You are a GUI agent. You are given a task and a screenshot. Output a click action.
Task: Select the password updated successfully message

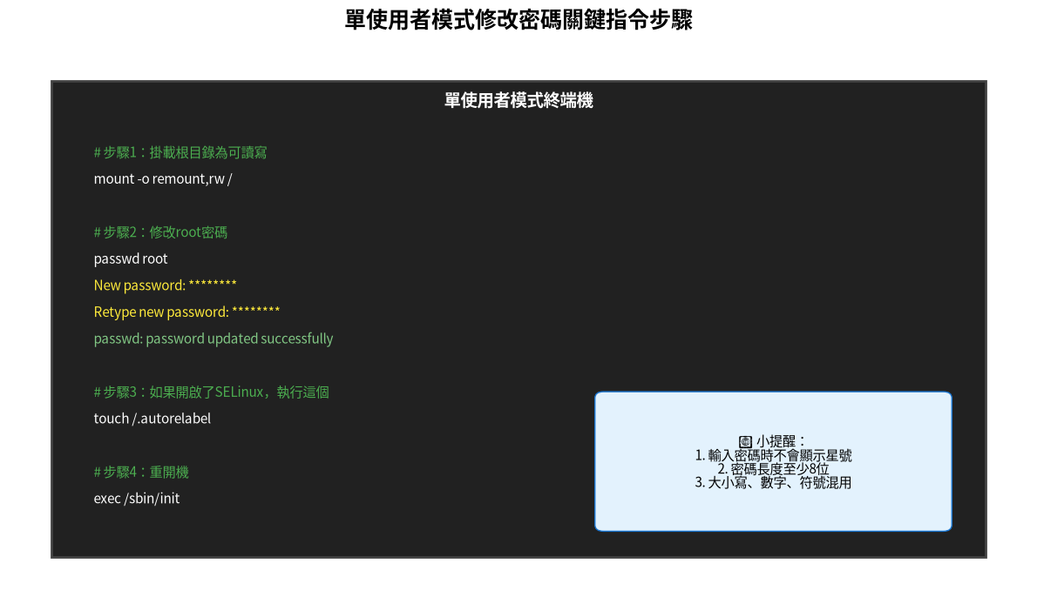point(213,339)
